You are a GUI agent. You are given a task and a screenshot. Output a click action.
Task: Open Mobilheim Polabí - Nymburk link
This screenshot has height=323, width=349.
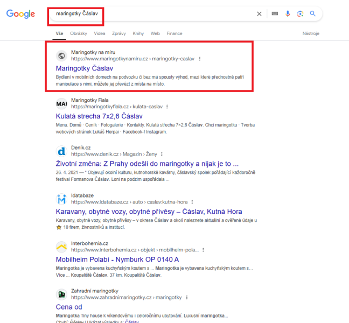coord(117,259)
